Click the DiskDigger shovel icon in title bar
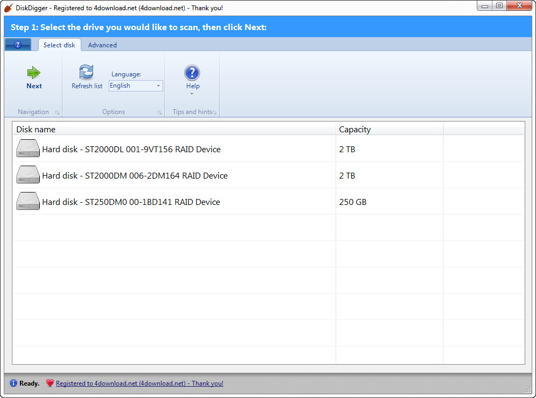536x398 pixels. point(9,8)
